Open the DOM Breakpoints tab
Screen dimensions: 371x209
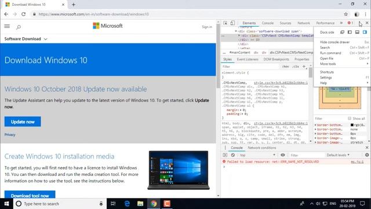click(277, 59)
